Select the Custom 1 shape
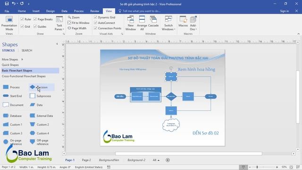 [x=13, y=125]
